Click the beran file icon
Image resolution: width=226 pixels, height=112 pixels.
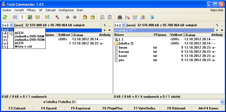(x=116, y=48)
